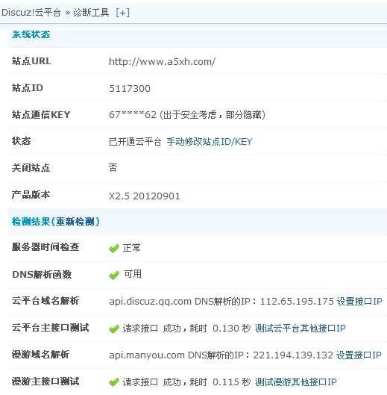Click green check icon for DNS解析函数

coord(114,275)
